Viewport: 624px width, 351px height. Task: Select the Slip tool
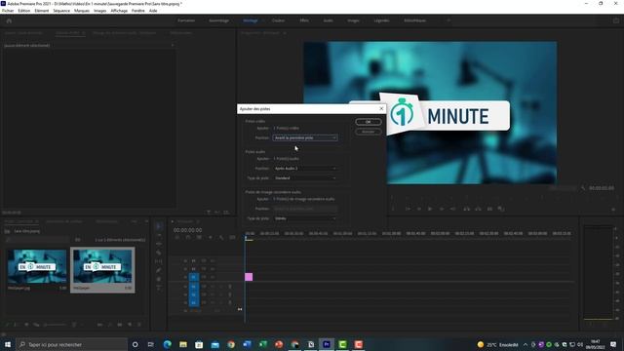pyautogui.click(x=159, y=261)
